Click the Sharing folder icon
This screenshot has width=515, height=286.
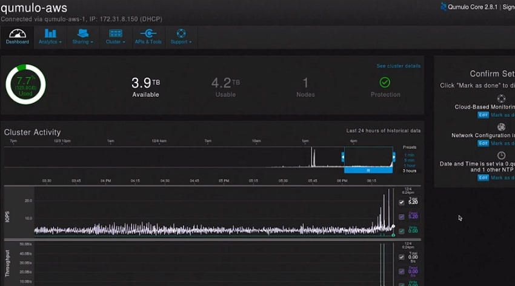83,33
